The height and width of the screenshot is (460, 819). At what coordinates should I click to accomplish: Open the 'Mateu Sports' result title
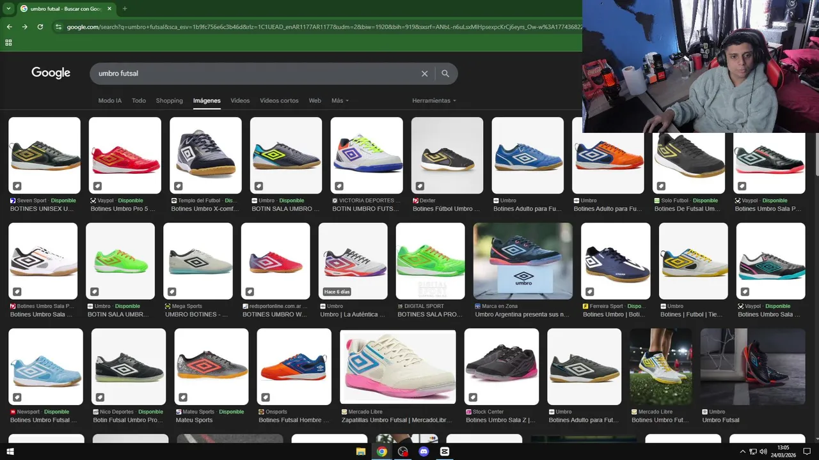(194, 420)
